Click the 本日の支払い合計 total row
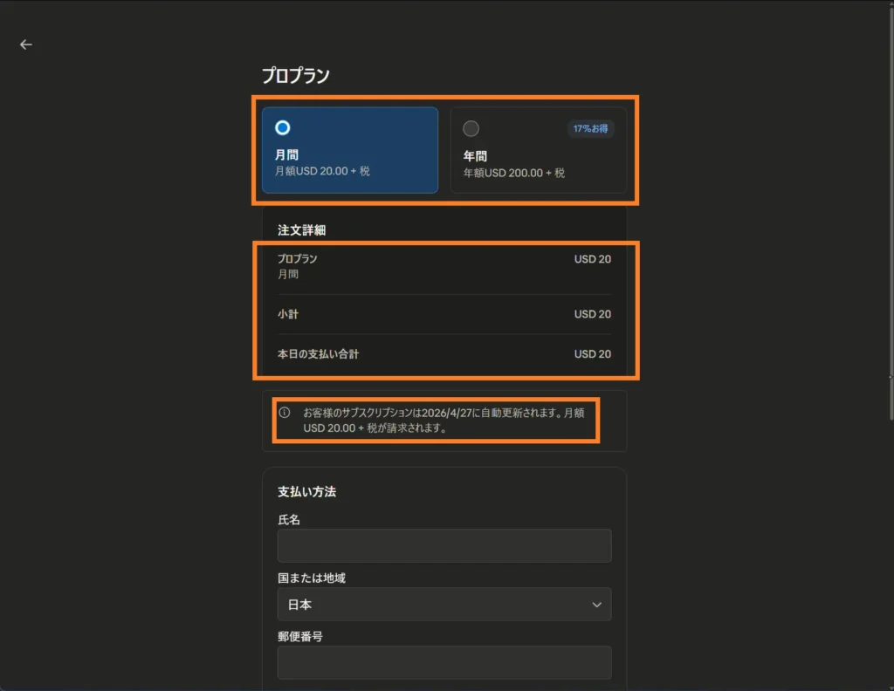Image resolution: width=894 pixels, height=691 pixels. coord(320,354)
